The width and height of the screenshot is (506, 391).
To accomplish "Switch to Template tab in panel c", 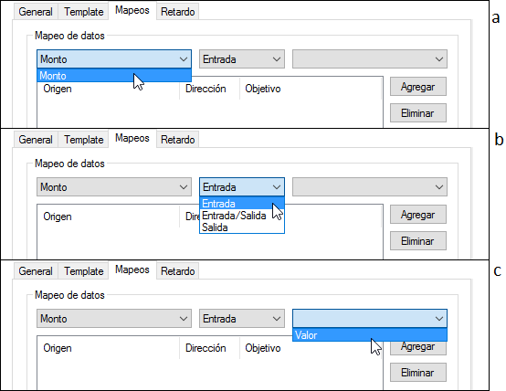I will (x=84, y=271).
